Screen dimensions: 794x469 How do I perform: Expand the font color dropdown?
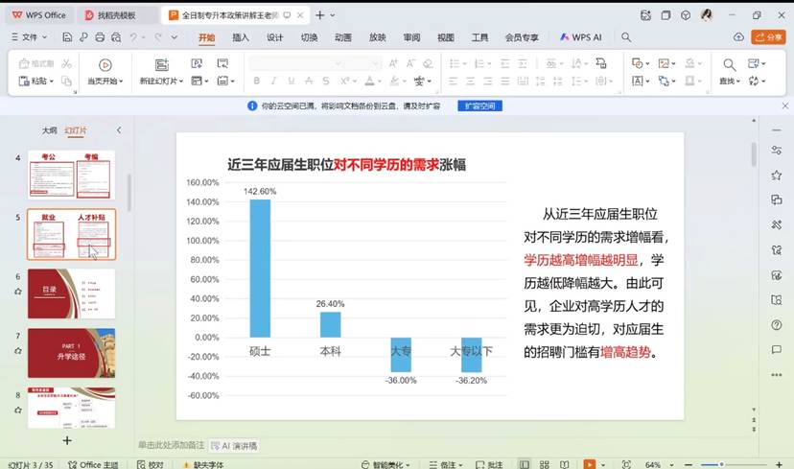pyautogui.click(x=379, y=81)
